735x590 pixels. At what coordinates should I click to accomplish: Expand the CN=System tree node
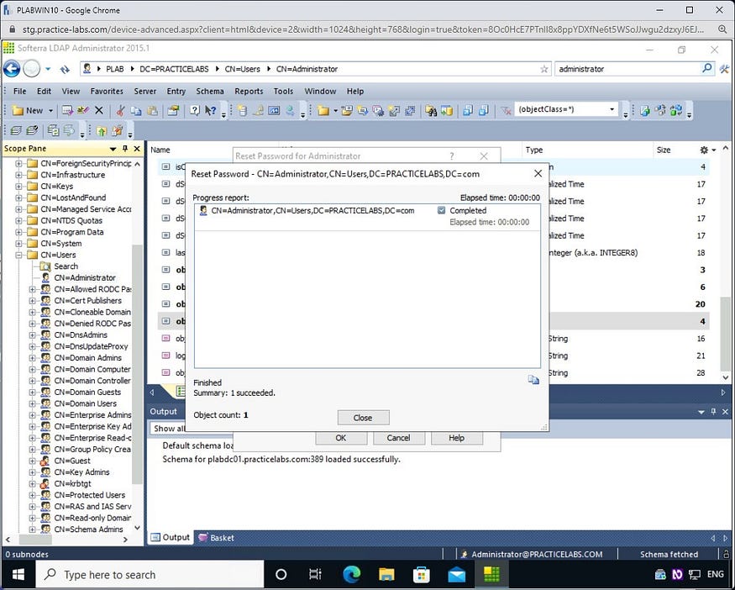[18, 244]
